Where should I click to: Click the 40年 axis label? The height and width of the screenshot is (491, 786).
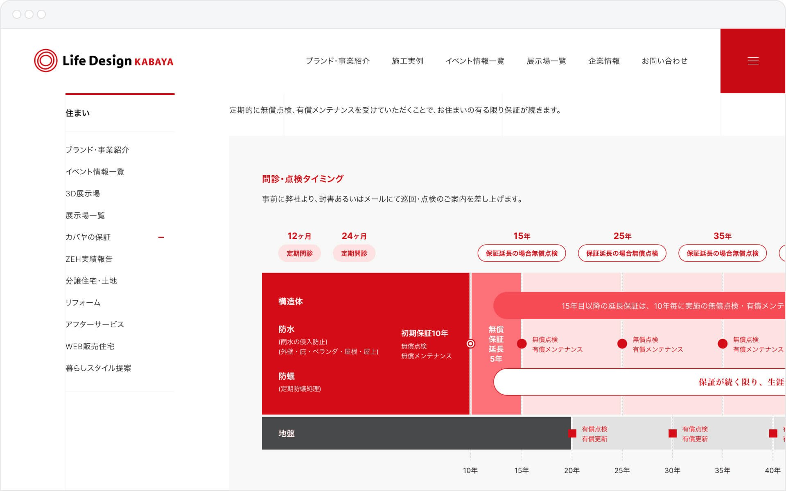[773, 471]
